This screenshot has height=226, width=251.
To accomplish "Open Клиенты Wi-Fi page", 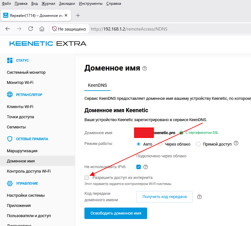I will (x=20, y=107).
